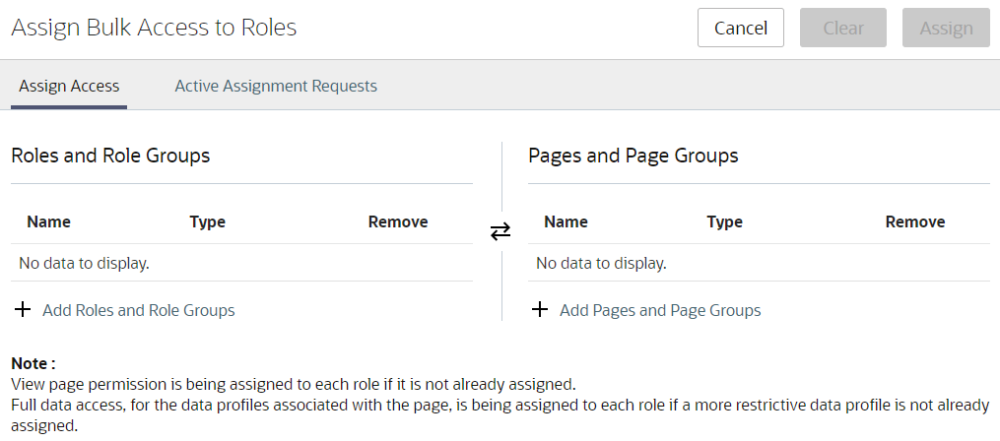Click Name column header in Pages table
This screenshot has height=441, width=1000.
(567, 221)
